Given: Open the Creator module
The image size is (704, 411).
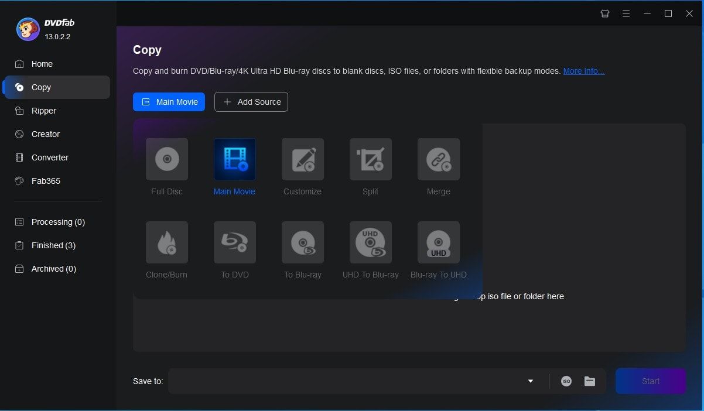Looking at the screenshot, I should tap(57, 134).
